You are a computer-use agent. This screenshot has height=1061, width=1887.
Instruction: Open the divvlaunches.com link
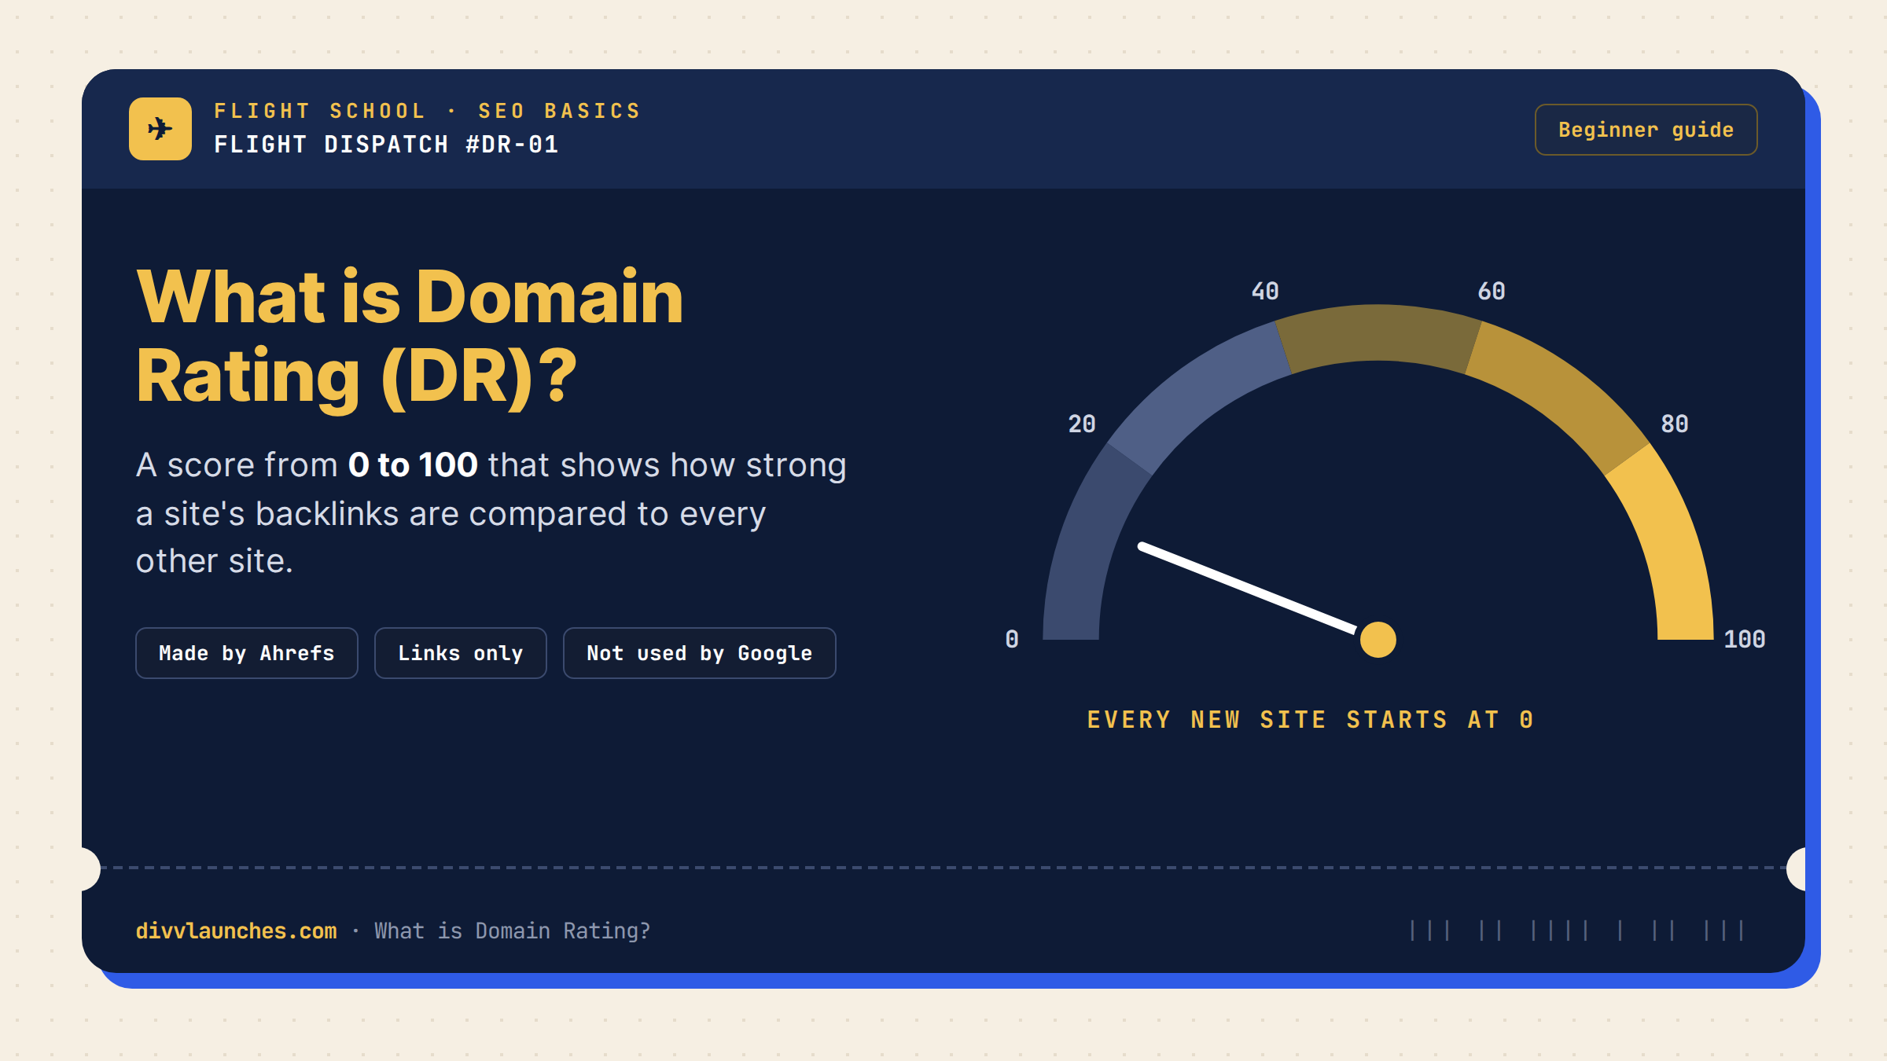(x=236, y=931)
